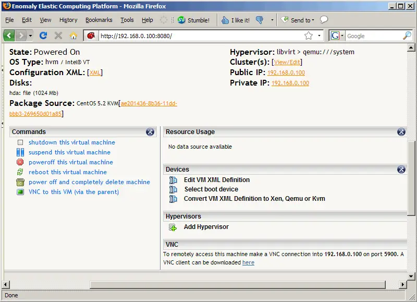Open the address bar URL dropdown arrow
This screenshot has height=302, width=417.
319,35
